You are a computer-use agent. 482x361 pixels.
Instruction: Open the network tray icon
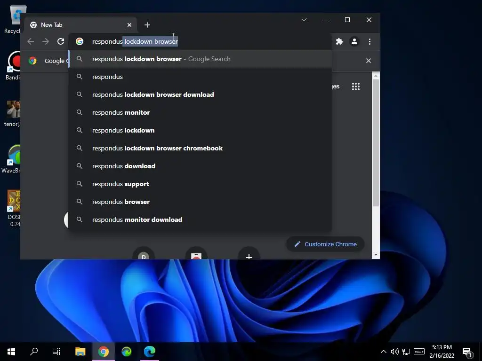pyautogui.click(x=406, y=352)
